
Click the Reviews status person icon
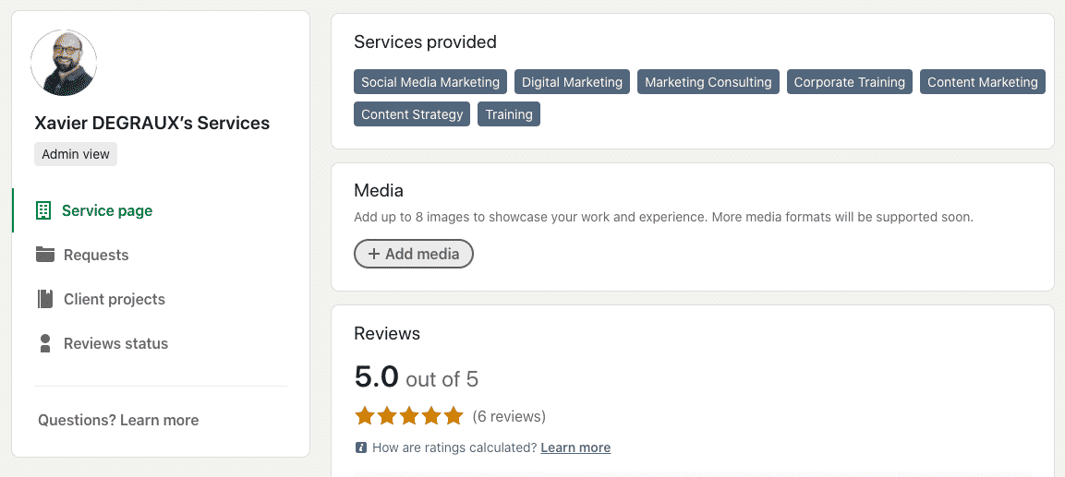point(44,343)
